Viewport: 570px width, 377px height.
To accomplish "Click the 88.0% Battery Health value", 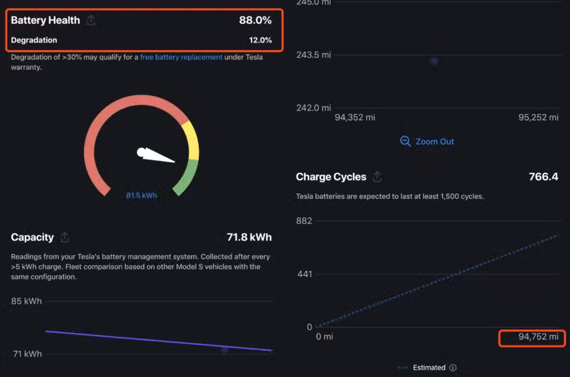I will click(255, 20).
